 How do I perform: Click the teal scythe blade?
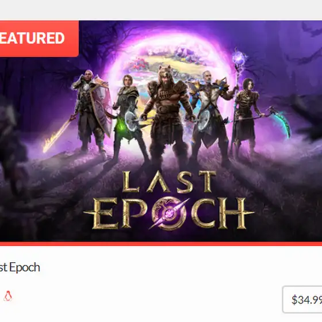(x=283, y=120)
